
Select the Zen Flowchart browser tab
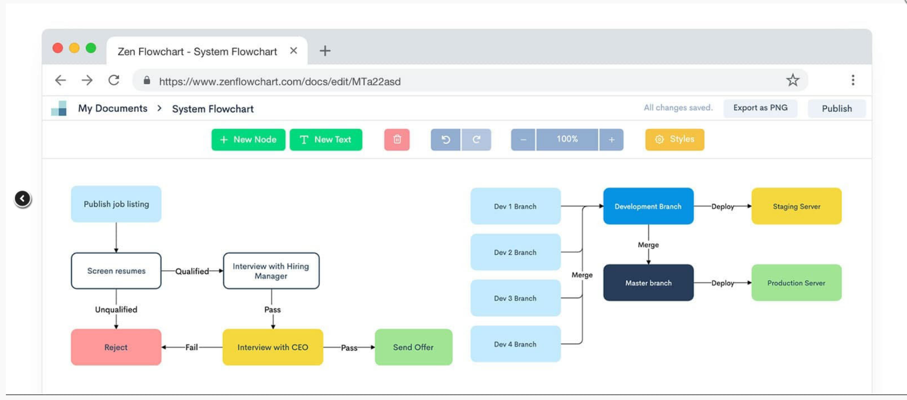(x=197, y=52)
